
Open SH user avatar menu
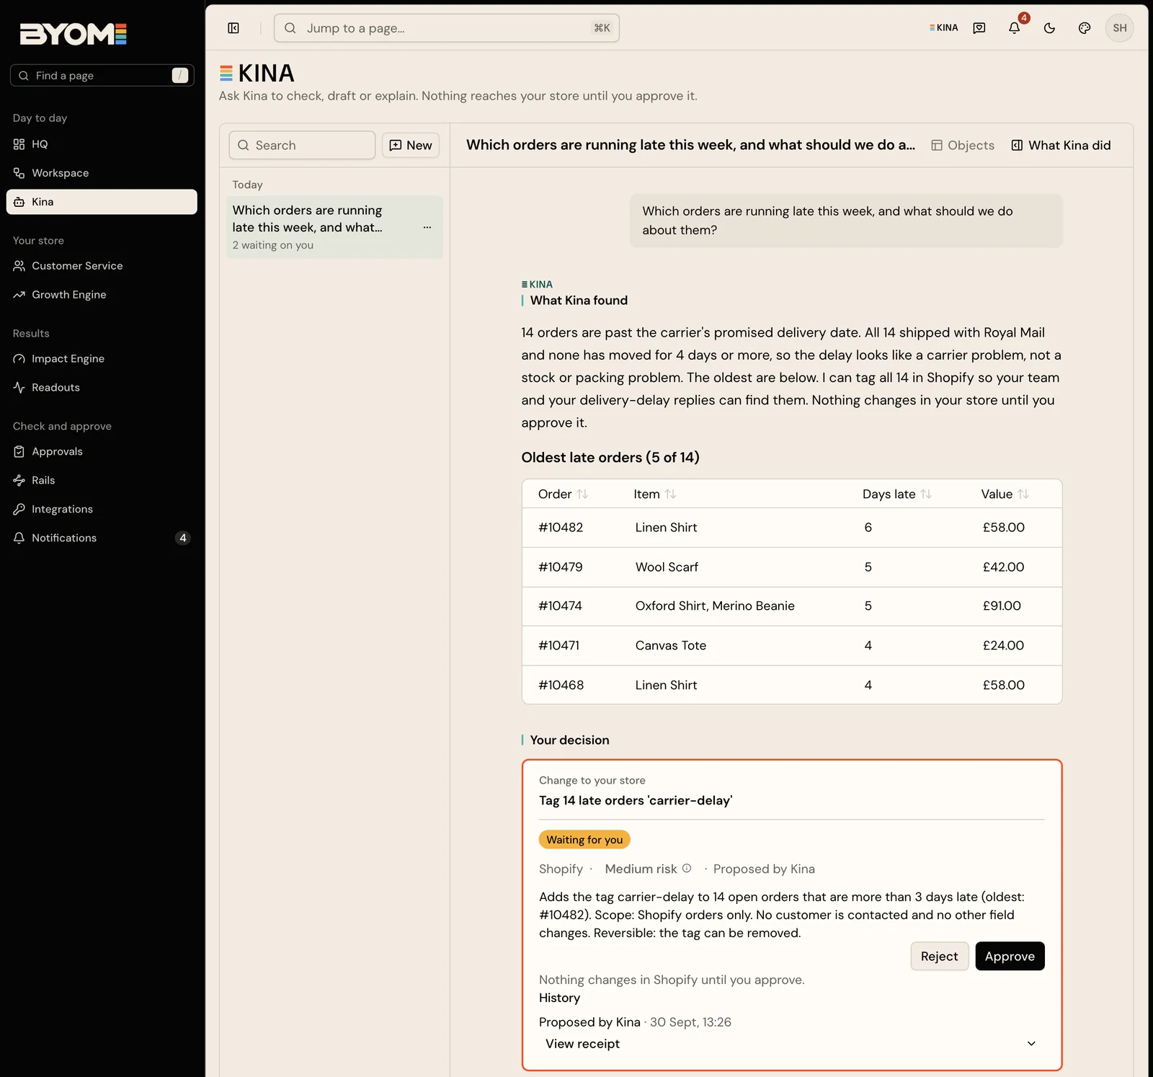pos(1120,28)
